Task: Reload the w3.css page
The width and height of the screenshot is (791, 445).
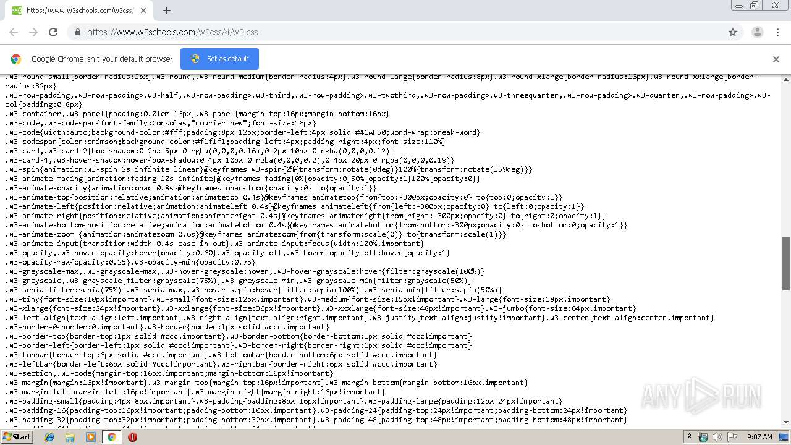Action: 53,32
